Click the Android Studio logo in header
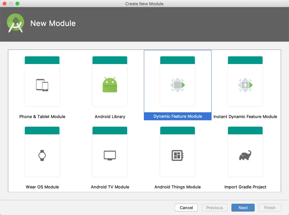The width and height of the screenshot is (289, 215). [x=15, y=23]
